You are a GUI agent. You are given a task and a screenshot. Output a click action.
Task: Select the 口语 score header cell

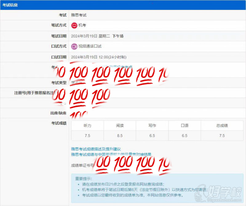(184, 125)
